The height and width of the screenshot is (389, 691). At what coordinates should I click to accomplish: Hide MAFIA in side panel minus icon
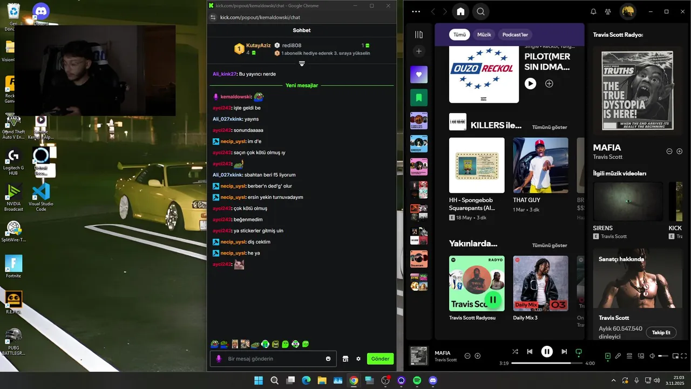point(669,151)
